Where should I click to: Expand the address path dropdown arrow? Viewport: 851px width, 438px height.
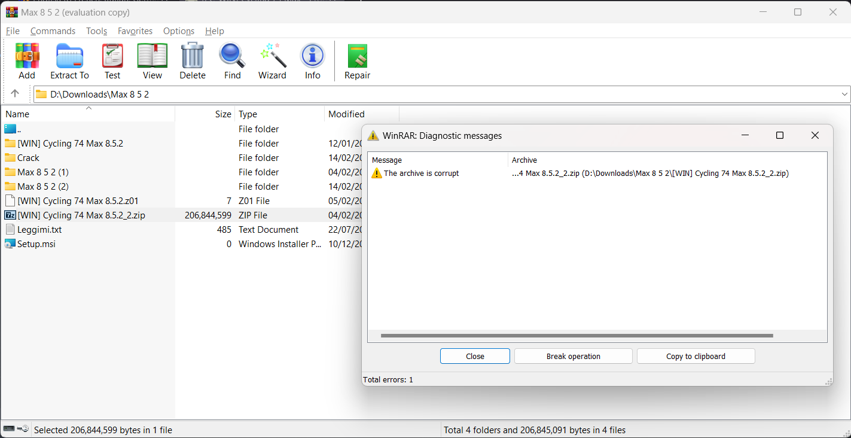(844, 94)
